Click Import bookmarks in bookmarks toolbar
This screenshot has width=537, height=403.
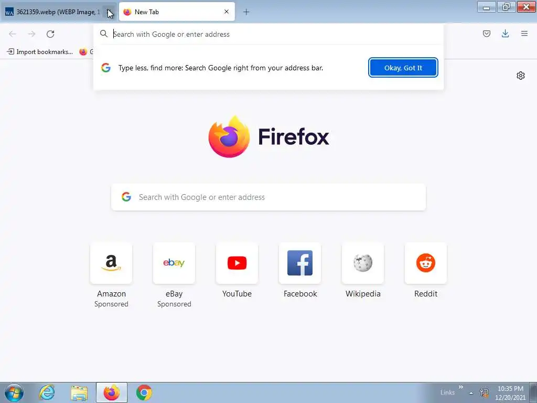(40, 52)
